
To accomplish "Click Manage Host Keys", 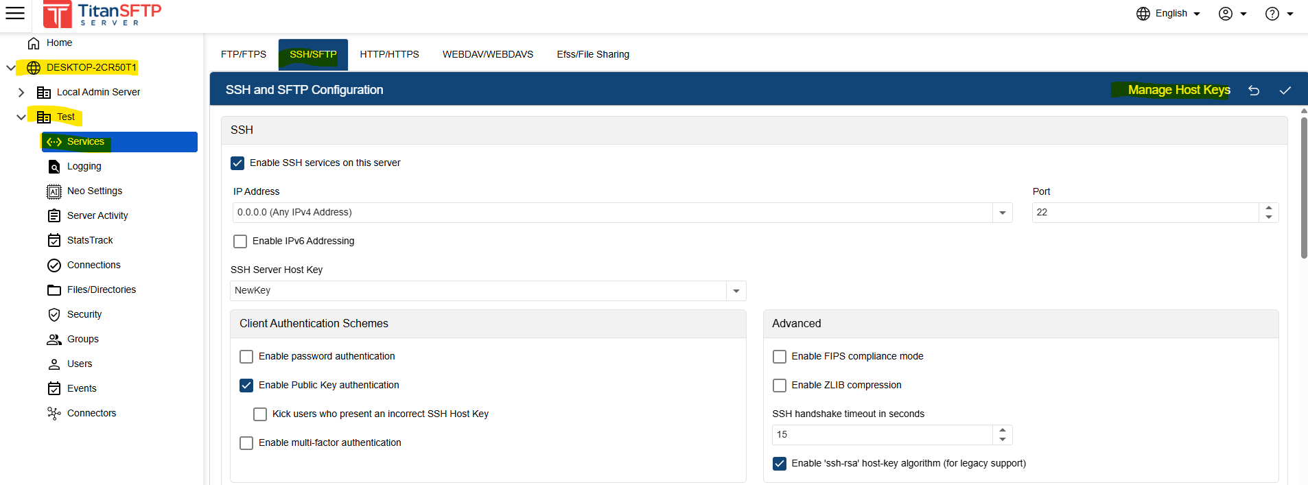I will click(1178, 90).
